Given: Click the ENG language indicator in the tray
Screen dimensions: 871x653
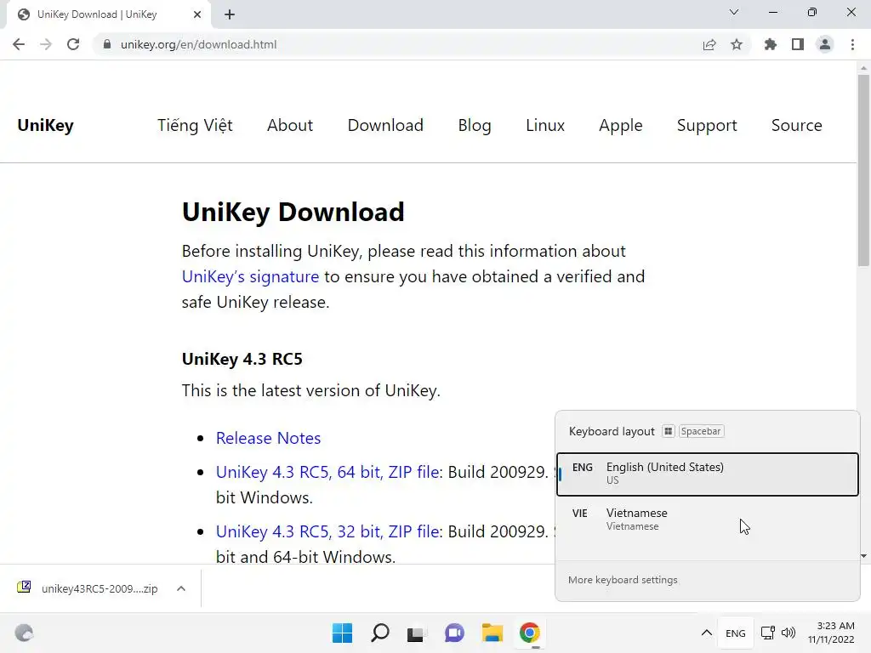Looking at the screenshot, I should 736,633.
